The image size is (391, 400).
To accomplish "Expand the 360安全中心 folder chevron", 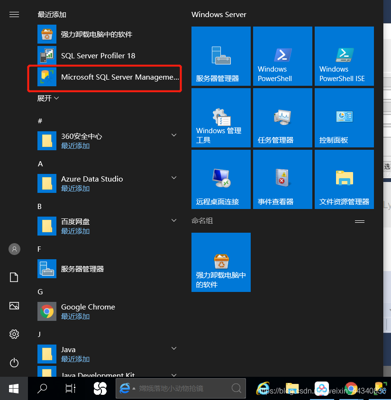I will pyautogui.click(x=174, y=135).
